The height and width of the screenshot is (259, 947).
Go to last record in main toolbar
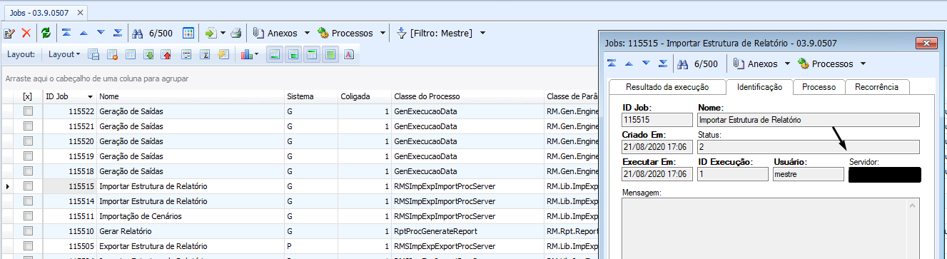point(118,33)
